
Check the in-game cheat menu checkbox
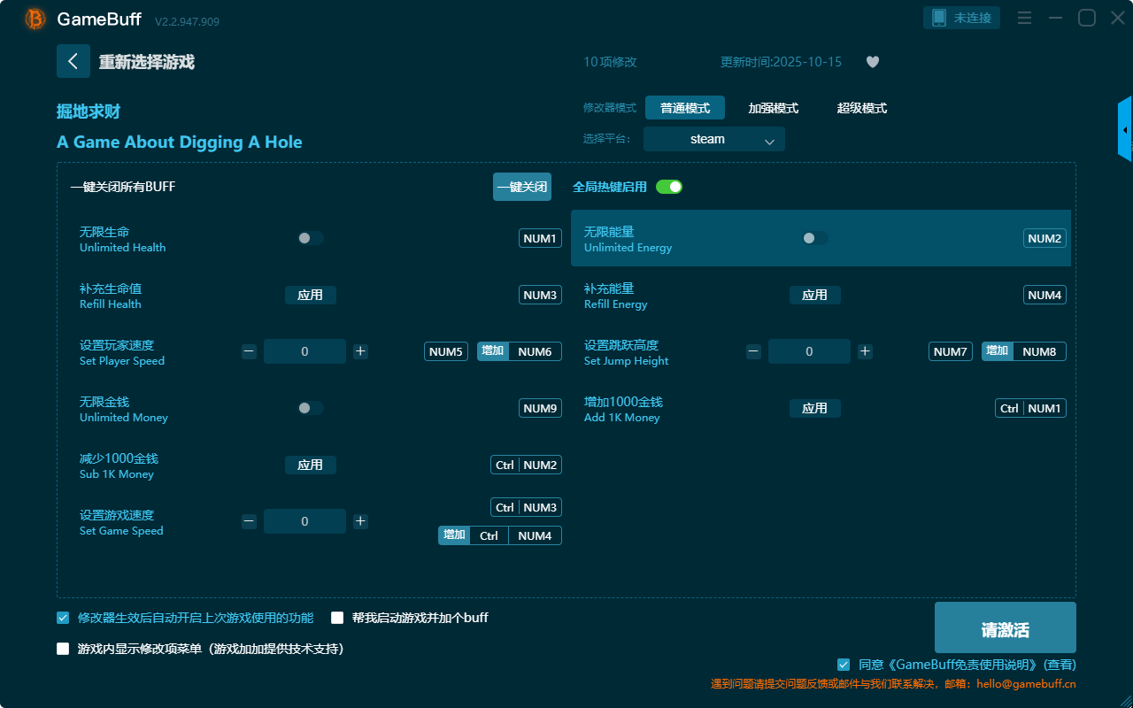(x=63, y=649)
